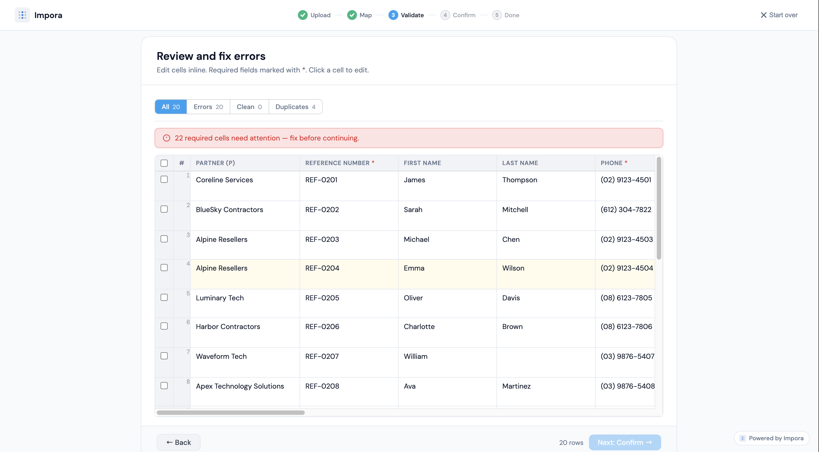Viewport: 819px width, 452px height.
Task: Edit the first name cell Charlotte
Action: 447,333
